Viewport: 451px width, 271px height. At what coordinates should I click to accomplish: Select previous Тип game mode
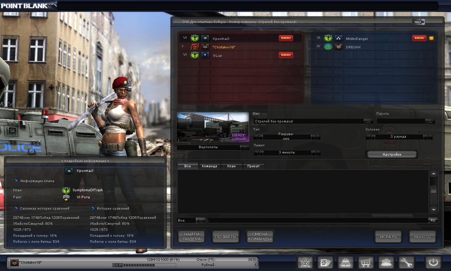[258, 137]
